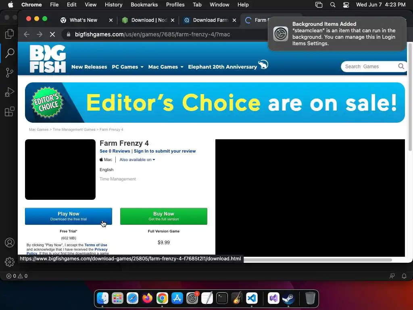Open New Releases link
The width and height of the screenshot is (413, 310).
[x=89, y=67]
